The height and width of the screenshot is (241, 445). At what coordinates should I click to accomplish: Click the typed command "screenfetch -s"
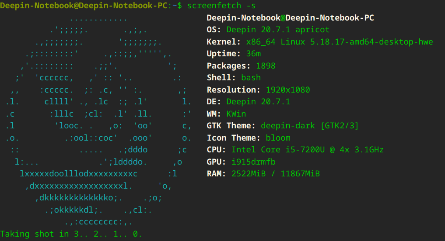click(221, 6)
